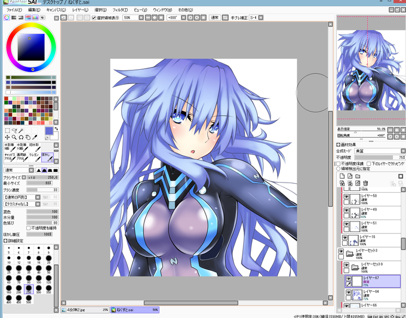
Task: Open the brush blend mode 通常 dropdown
Action: (31, 170)
